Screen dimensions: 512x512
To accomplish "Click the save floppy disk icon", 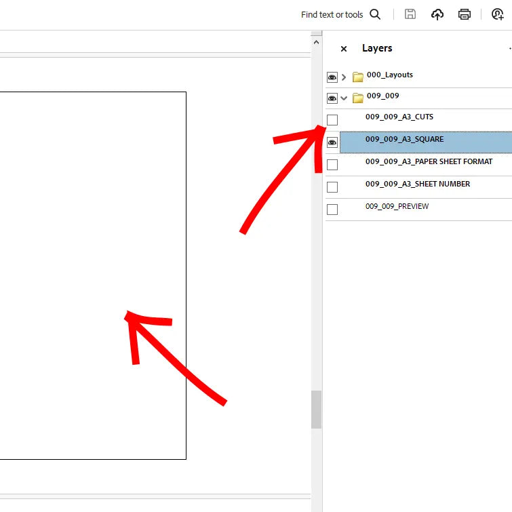I will pos(410,14).
